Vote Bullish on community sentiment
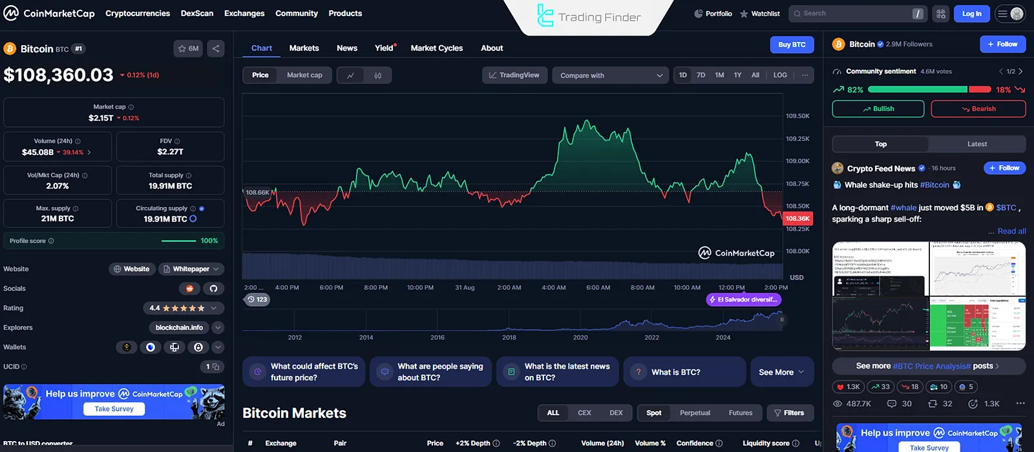The image size is (1034, 452). coord(878,109)
